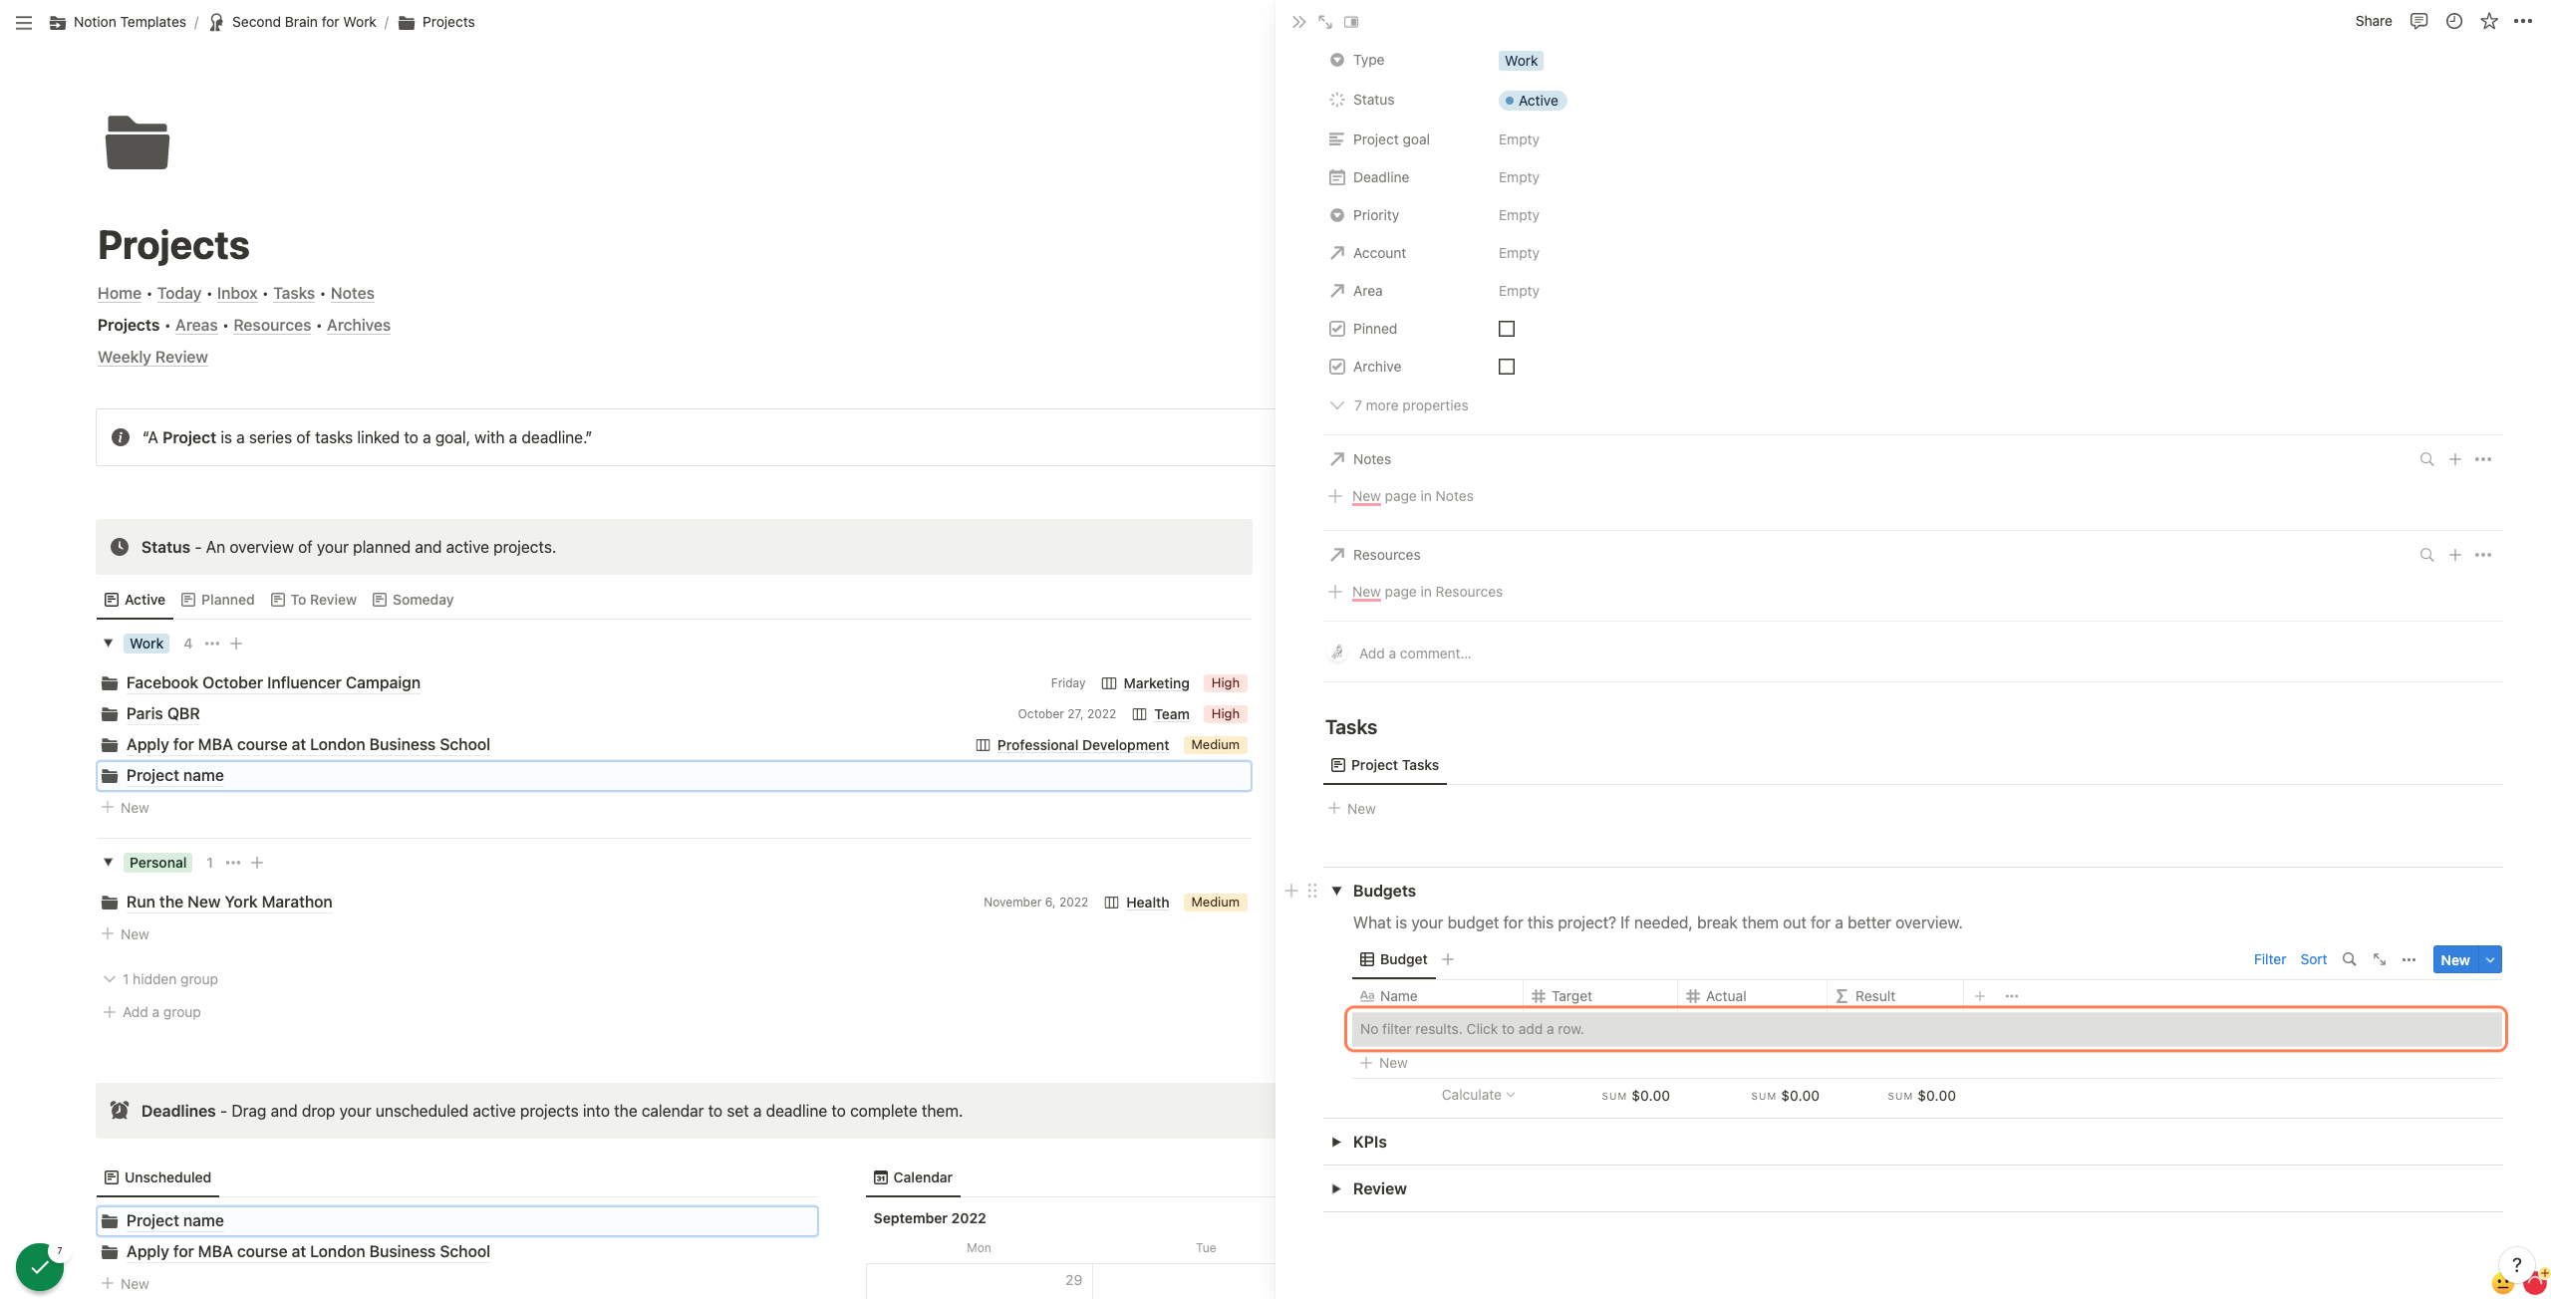Expand 7 more properties
The height and width of the screenshot is (1299, 2551).
coord(1399,405)
